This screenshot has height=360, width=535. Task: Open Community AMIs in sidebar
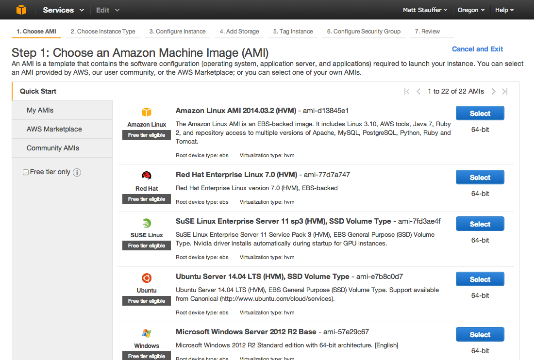point(62,148)
